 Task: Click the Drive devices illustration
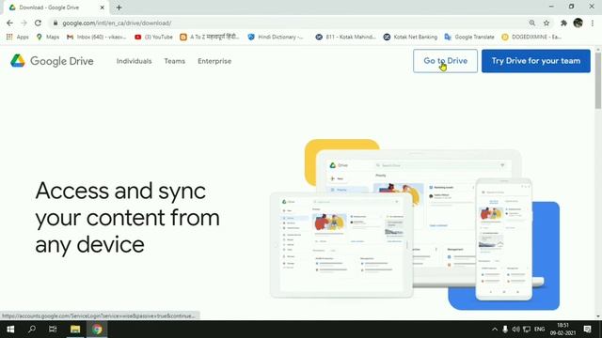[x=415, y=224]
